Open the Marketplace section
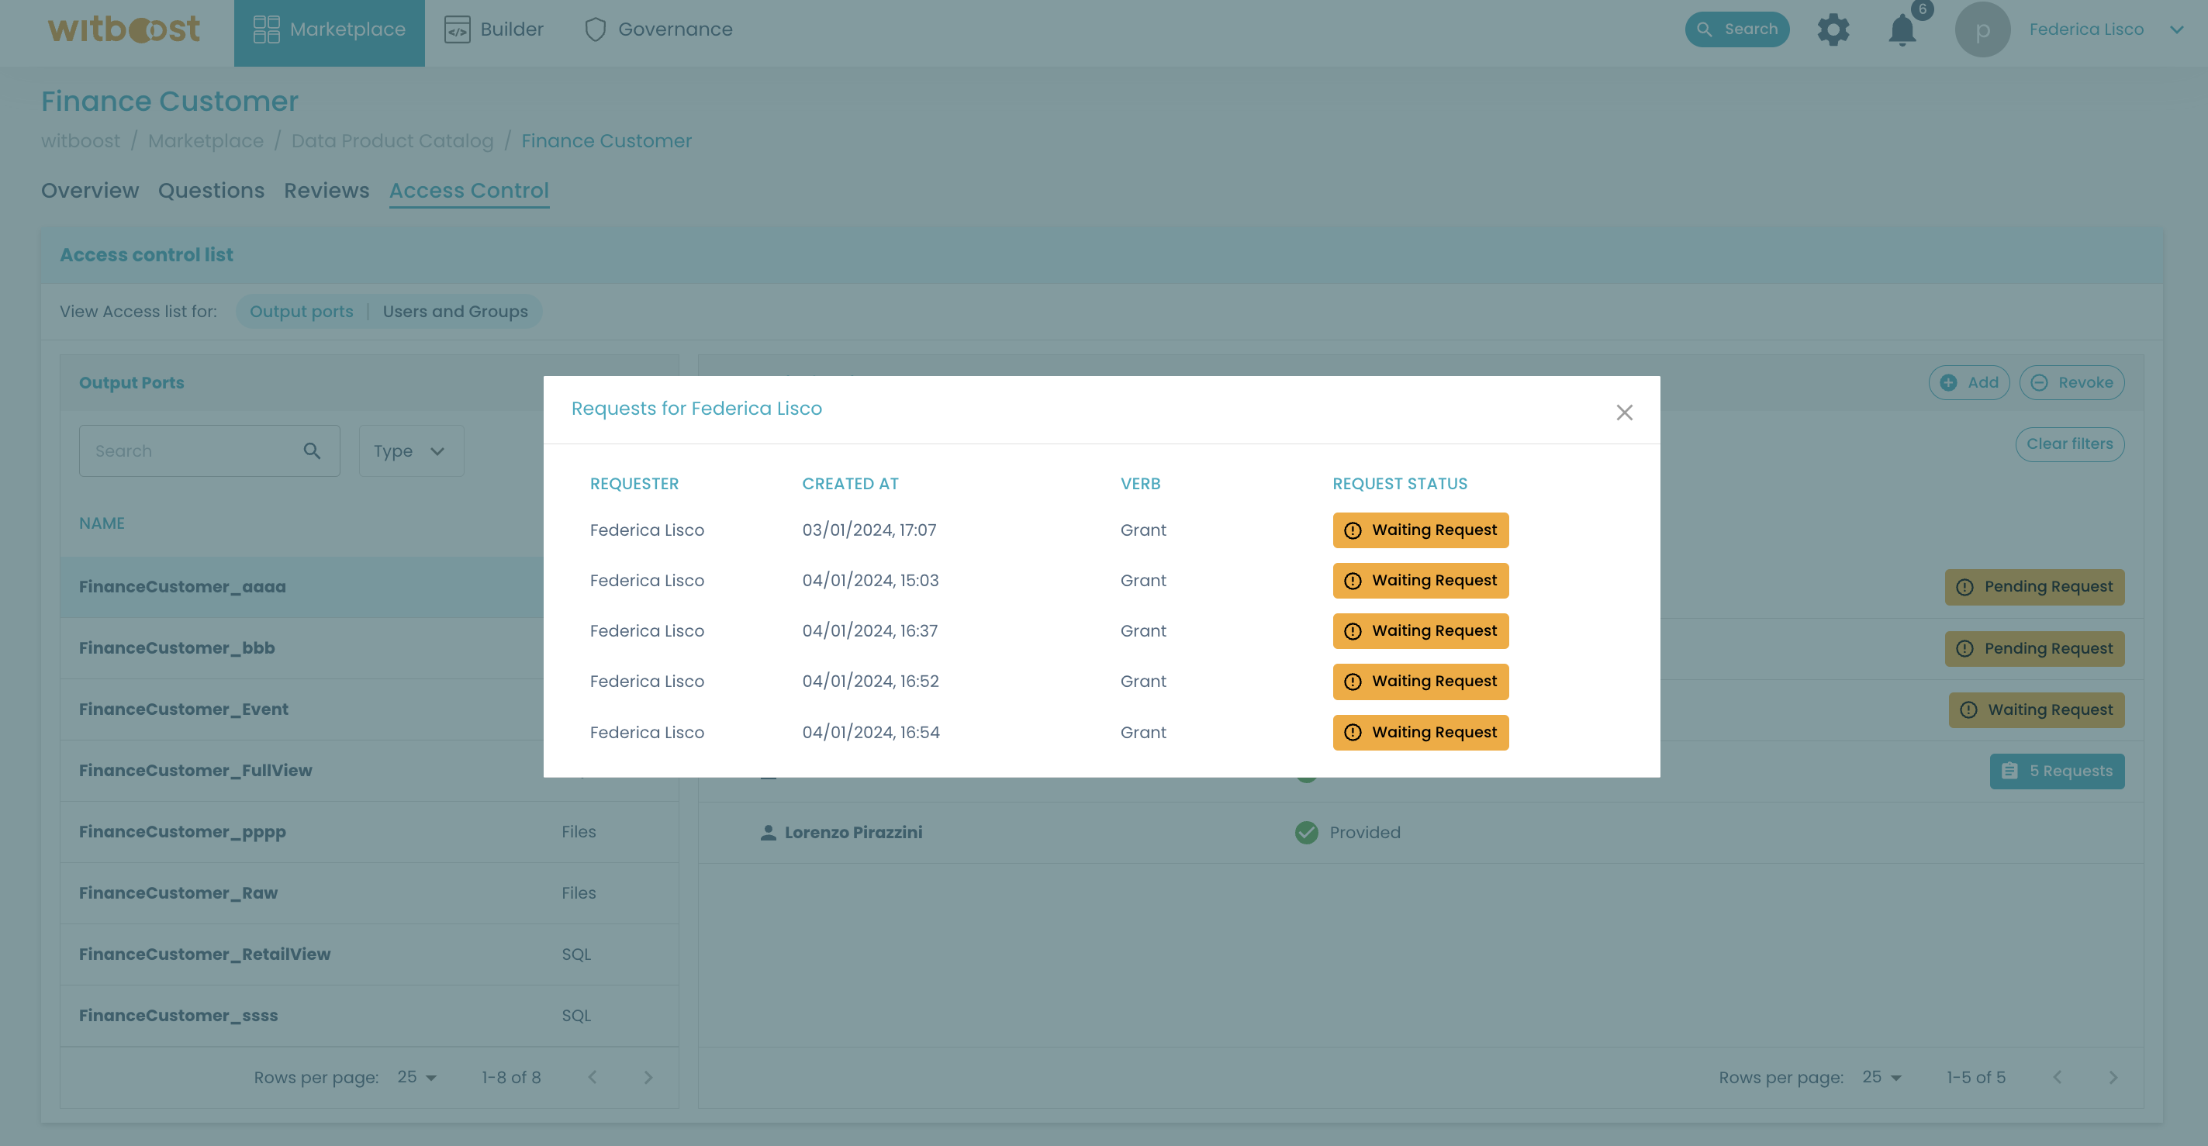 pos(329,29)
